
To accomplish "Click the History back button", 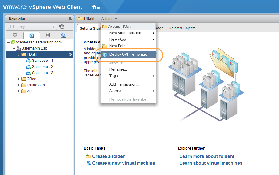I will [x=9, y=27].
